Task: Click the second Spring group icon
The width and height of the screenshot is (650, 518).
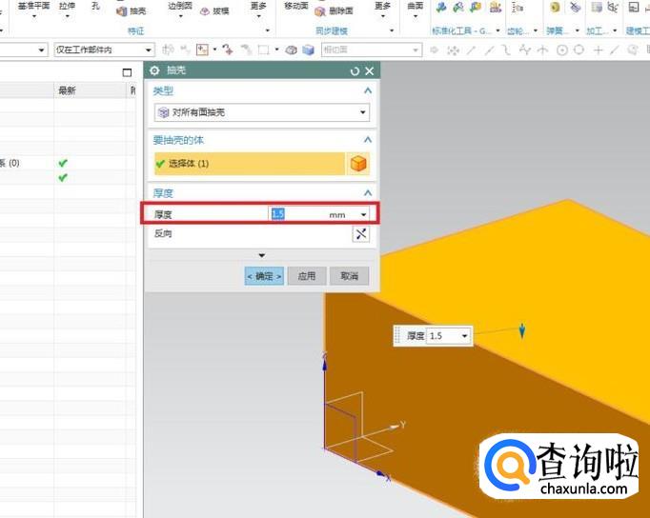Action: 575,7
